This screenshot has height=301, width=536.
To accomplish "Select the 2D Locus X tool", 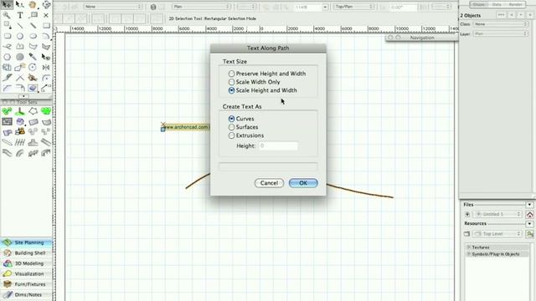I will point(46,15).
